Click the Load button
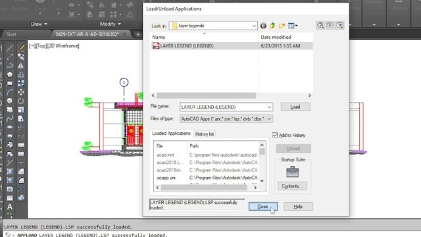Image resolution: width=421 pixels, height=237 pixels. pos(295,107)
